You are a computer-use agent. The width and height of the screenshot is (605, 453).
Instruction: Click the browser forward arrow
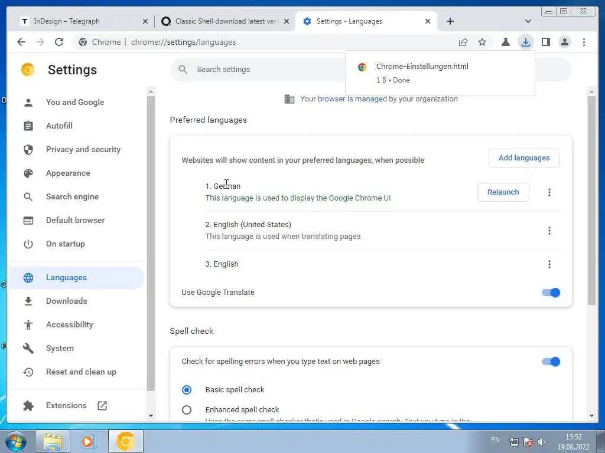40,42
